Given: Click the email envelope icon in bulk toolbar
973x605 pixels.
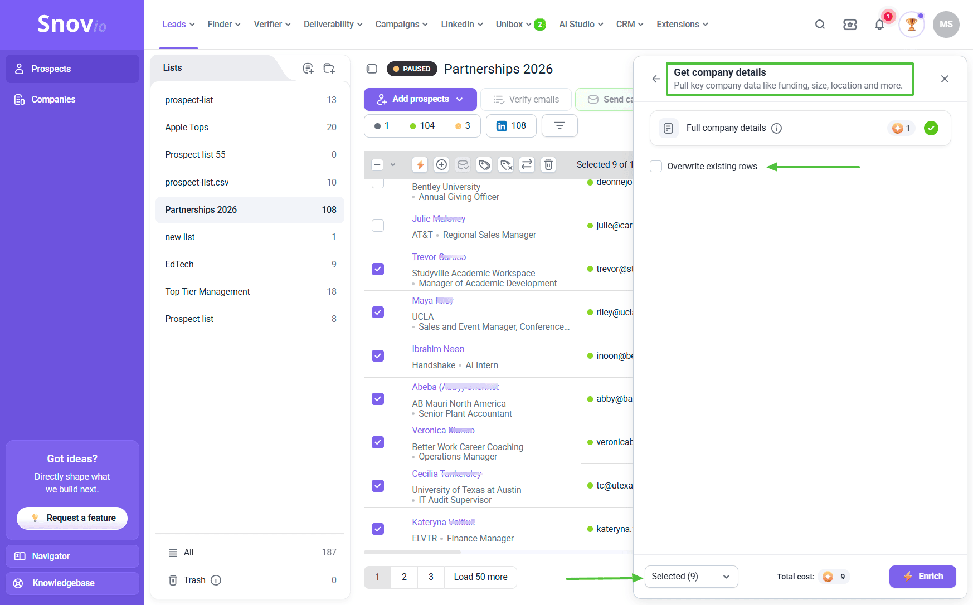Looking at the screenshot, I should coord(463,164).
